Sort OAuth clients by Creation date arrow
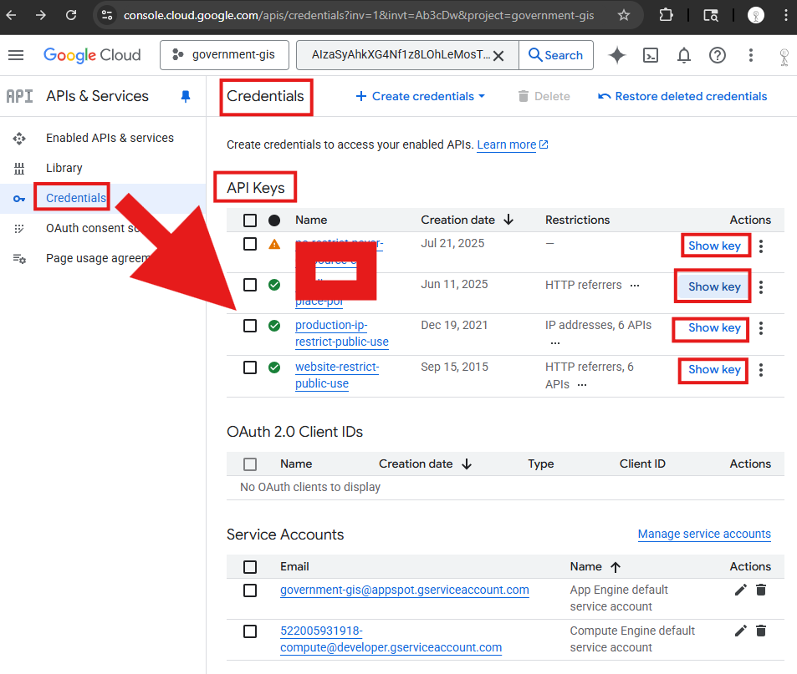The height and width of the screenshot is (674, 797). (x=467, y=464)
